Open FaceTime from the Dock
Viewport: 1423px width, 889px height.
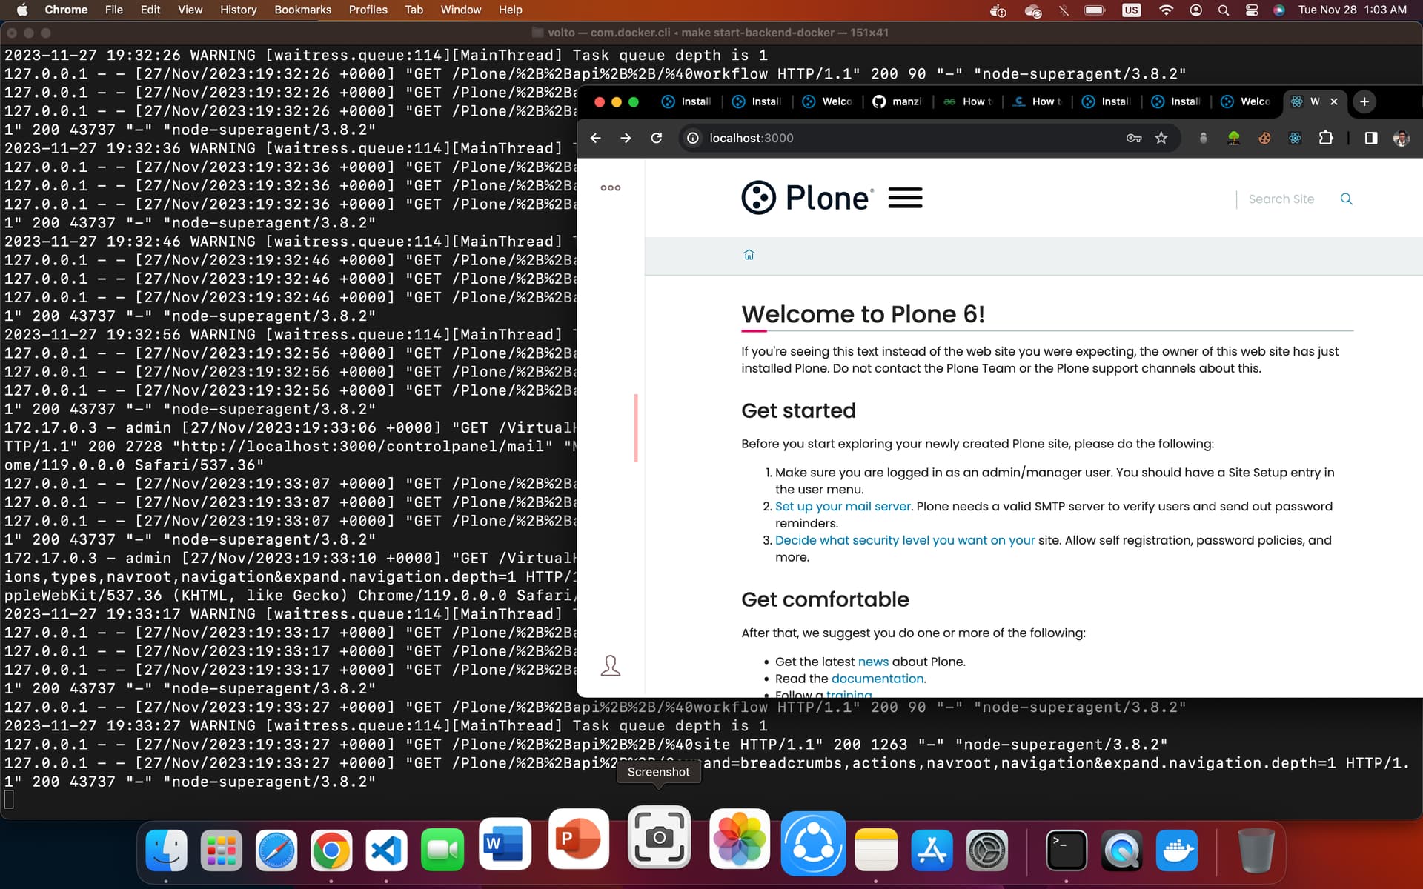pos(442,850)
